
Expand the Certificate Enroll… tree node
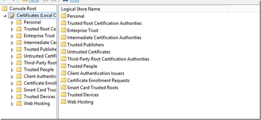pyautogui.click(x=12, y=84)
